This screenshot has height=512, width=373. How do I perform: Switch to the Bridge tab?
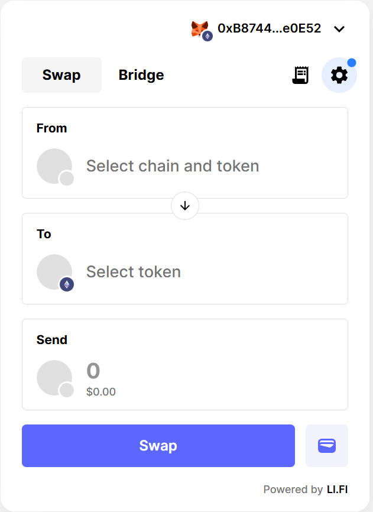click(141, 75)
